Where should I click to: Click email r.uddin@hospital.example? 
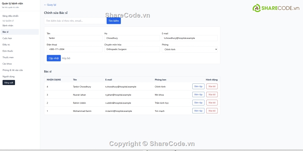118,103
